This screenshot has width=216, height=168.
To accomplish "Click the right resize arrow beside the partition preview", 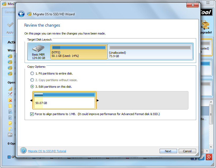I will pos(98,100).
